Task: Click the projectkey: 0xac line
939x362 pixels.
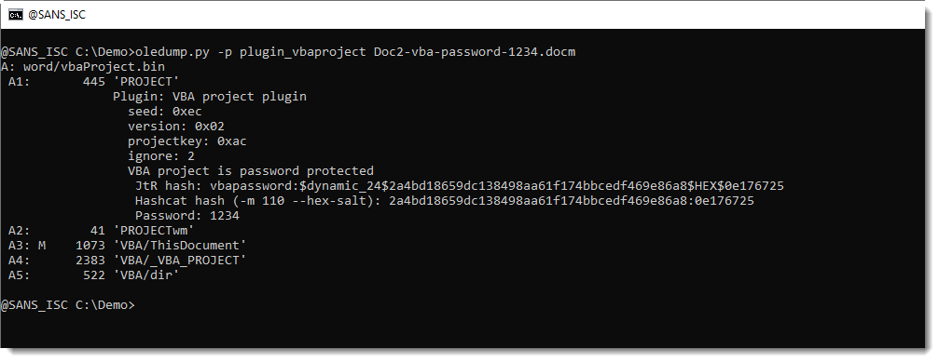Action: pos(187,141)
